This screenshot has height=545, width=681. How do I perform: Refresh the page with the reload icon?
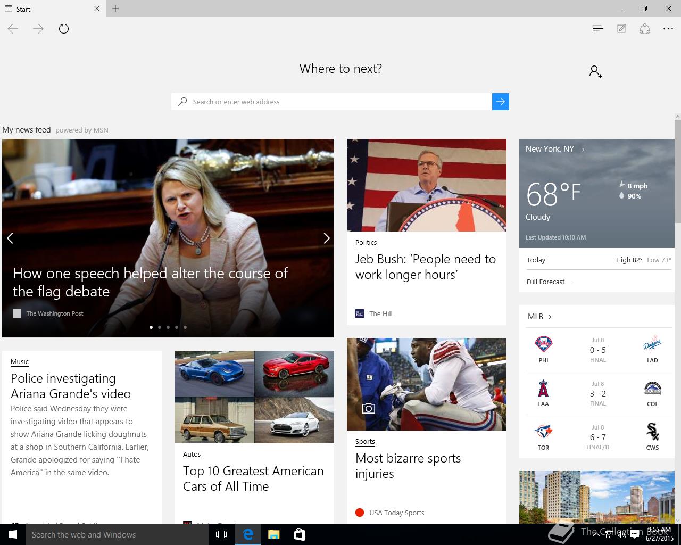click(x=64, y=29)
